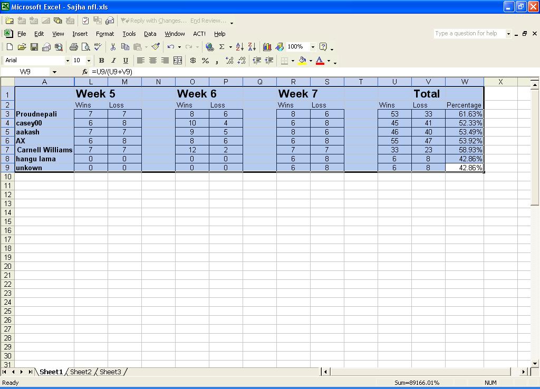Click the Fill Color paint bucket
Screen dimensions: 540x389
302,61
